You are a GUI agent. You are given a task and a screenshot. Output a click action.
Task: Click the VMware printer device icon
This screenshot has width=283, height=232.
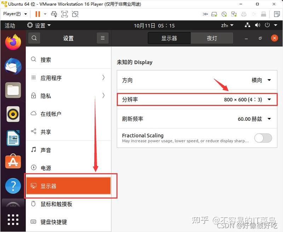tap(244, 14)
